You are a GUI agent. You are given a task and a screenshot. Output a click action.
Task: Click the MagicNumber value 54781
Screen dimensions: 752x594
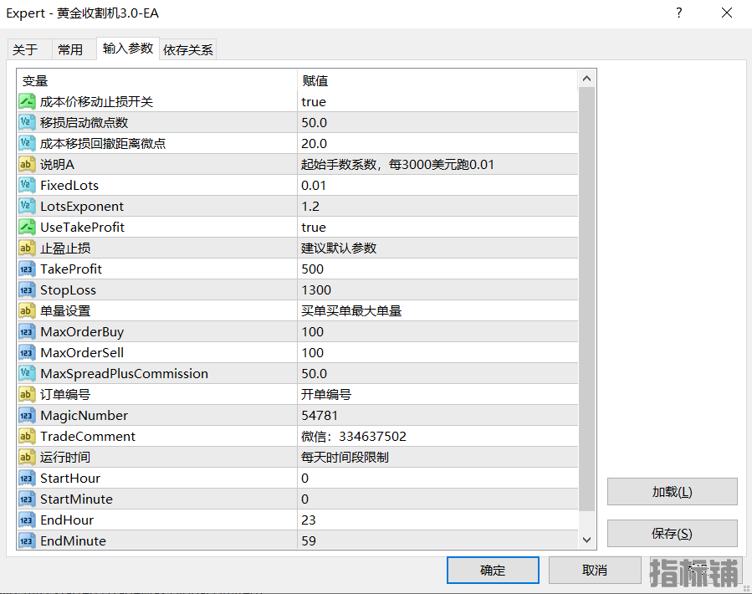click(x=320, y=416)
